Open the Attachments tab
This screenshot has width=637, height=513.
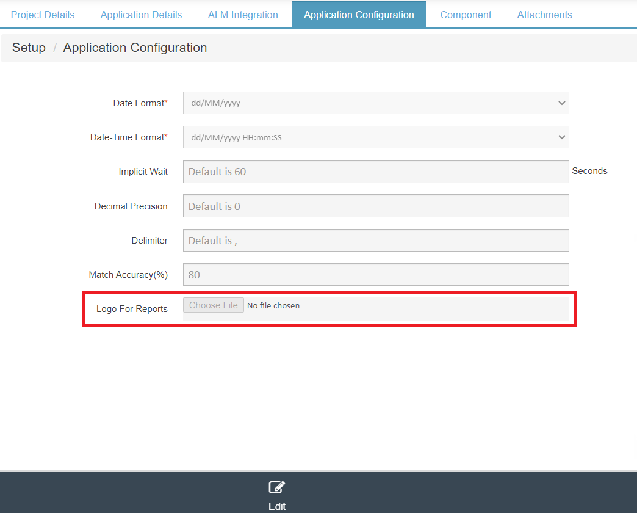(x=544, y=15)
